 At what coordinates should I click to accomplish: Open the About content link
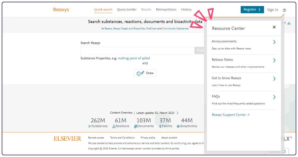[x=169, y=138]
